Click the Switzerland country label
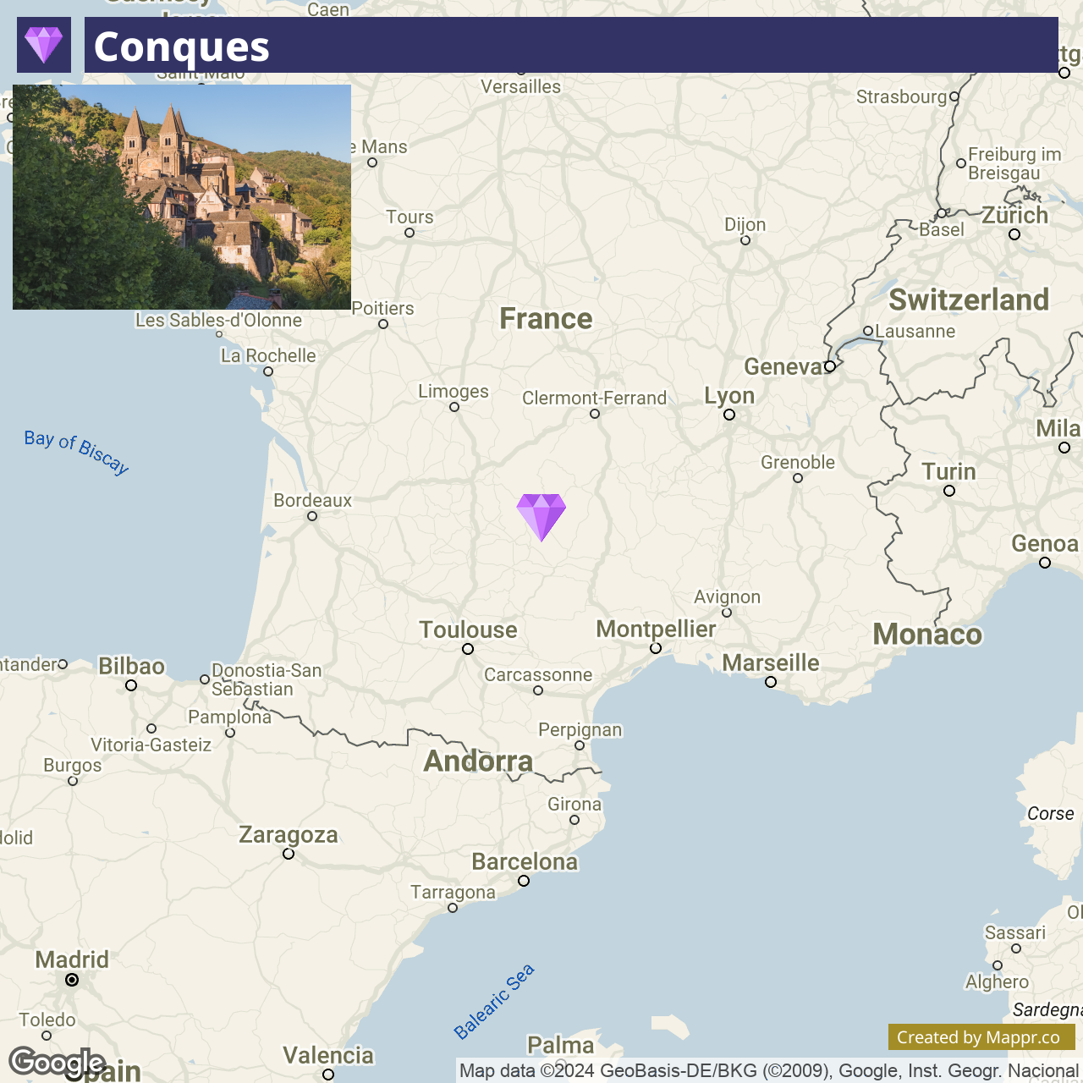 [969, 300]
